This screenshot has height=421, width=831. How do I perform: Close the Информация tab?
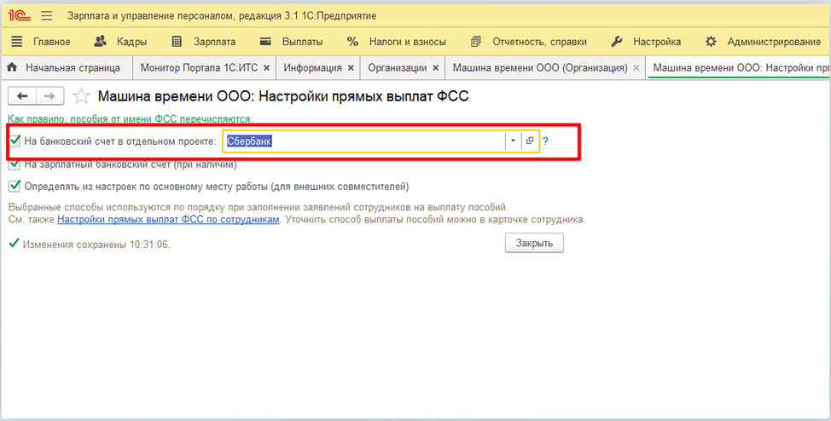pyautogui.click(x=351, y=68)
